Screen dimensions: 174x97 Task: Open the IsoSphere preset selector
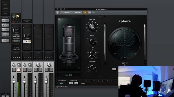[x=71, y=83]
